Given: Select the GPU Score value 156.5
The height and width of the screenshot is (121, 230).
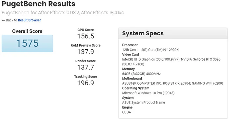Looking at the screenshot, I should (x=86, y=36).
